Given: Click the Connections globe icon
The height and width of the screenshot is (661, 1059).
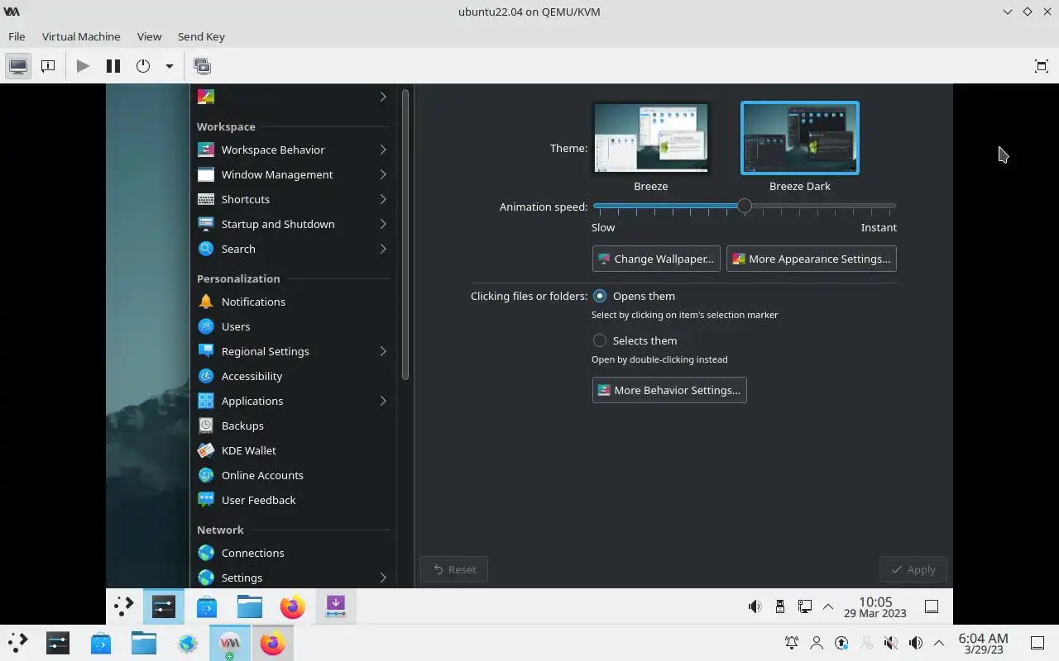Looking at the screenshot, I should coord(206,553).
